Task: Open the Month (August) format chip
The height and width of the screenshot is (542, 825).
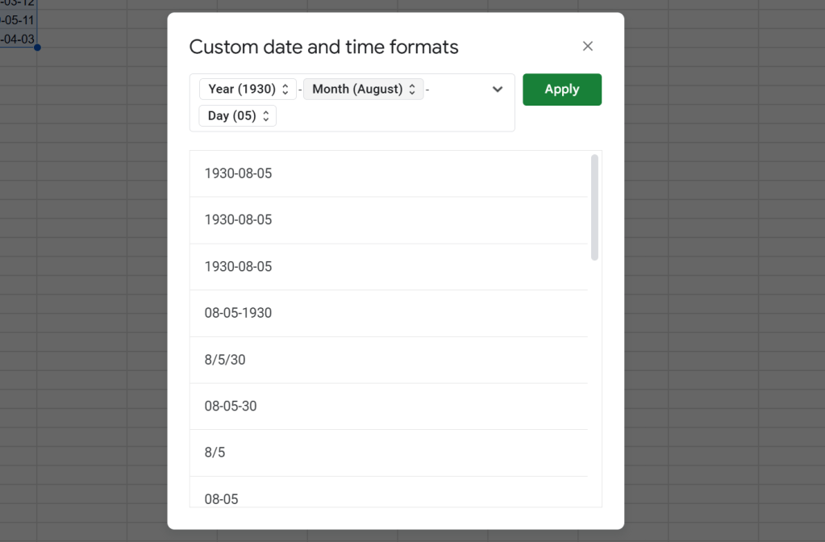Action: pos(363,90)
